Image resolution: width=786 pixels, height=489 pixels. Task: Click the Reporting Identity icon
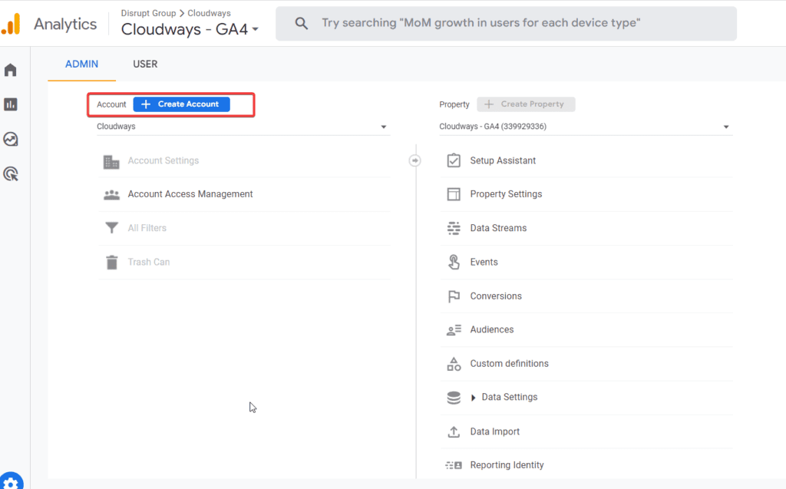[454, 465]
